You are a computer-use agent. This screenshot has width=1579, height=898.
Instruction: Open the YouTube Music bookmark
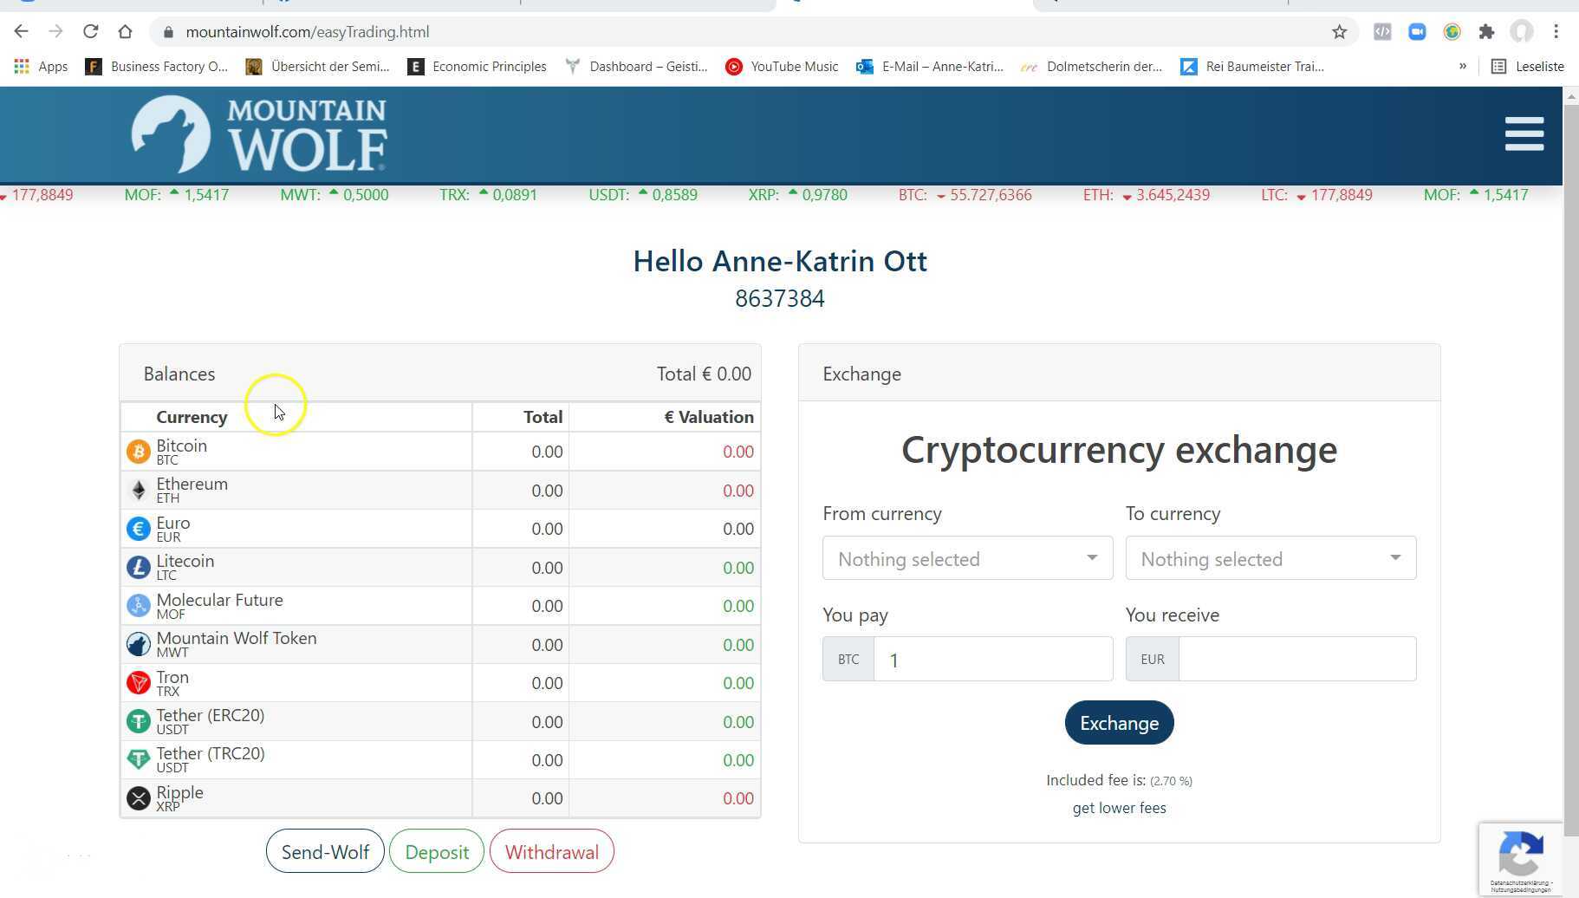tap(782, 67)
